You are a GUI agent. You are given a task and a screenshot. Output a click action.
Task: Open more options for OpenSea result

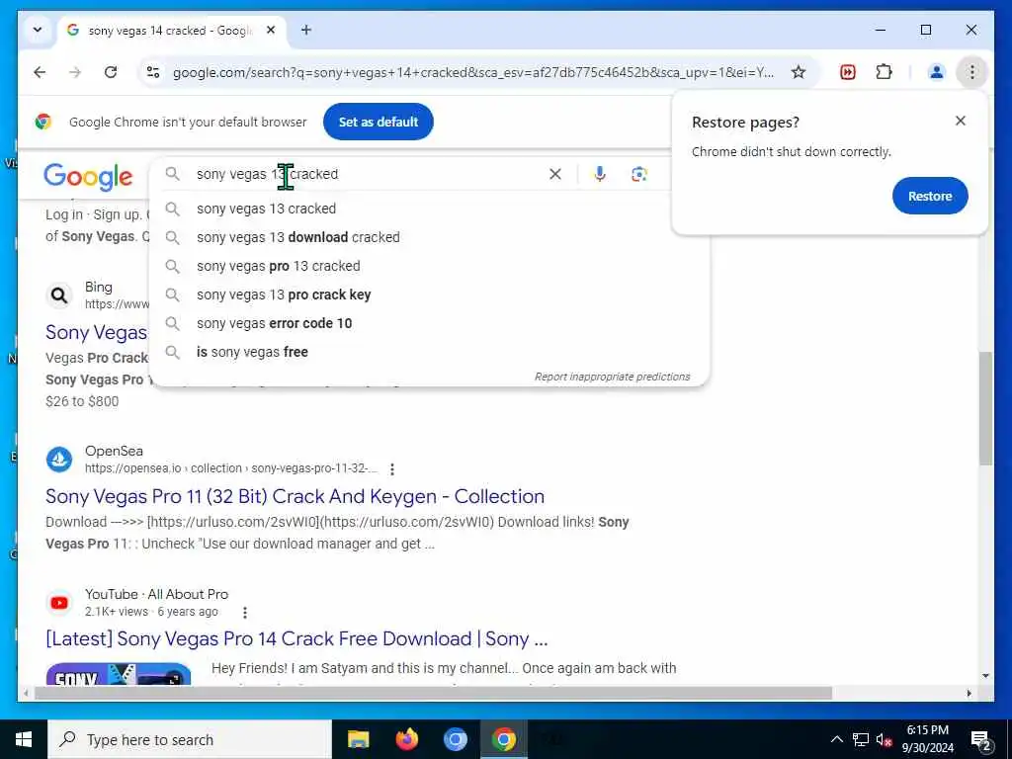point(391,469)
